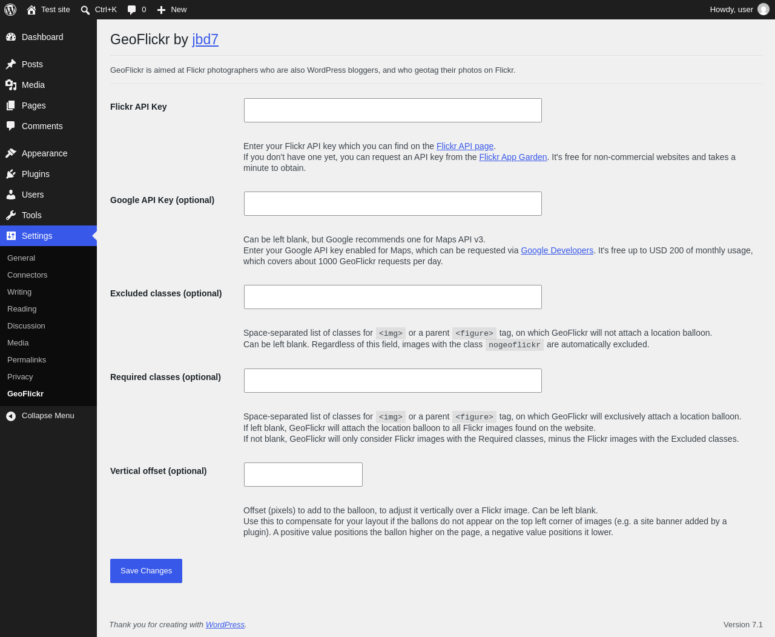775x637 pixels.
Task: Click the Comments sidebar icon
Action: click(11, 126)
